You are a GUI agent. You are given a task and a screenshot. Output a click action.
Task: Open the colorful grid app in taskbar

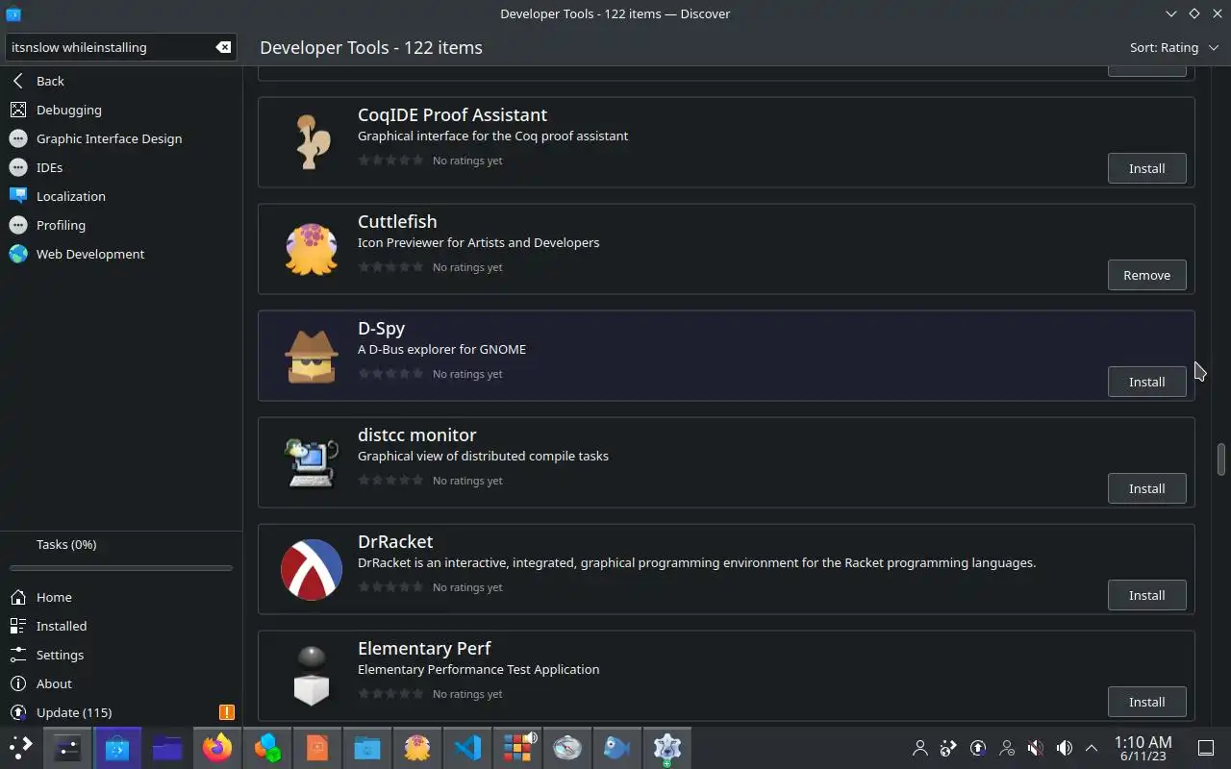pyautogui.click(x=517, y=747)
